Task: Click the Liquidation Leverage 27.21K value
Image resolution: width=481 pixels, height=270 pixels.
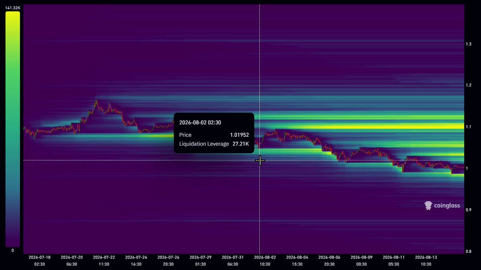Action: 240,144
